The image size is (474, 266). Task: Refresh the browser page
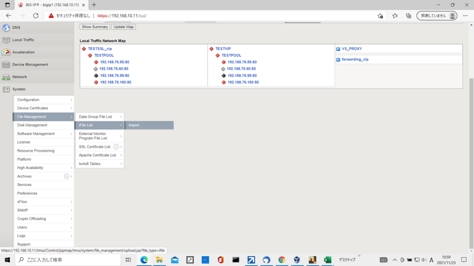tap(36, 16)
